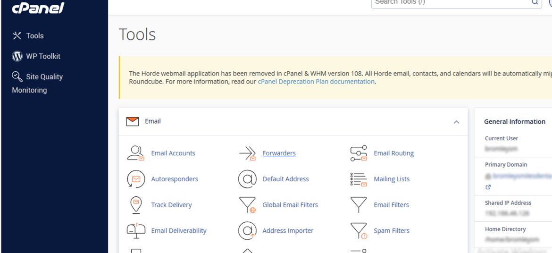Viewport: 552px width, 253px height.
Task: Select the Email Routing icon
Action: click(359, 153)
